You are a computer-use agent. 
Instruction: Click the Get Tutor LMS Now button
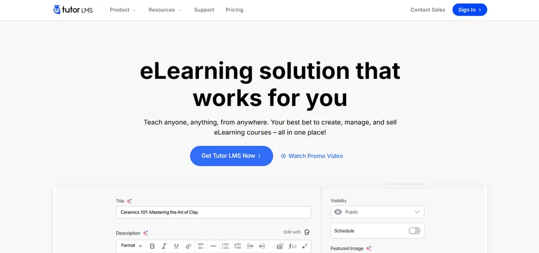click(x=231, y=156)
